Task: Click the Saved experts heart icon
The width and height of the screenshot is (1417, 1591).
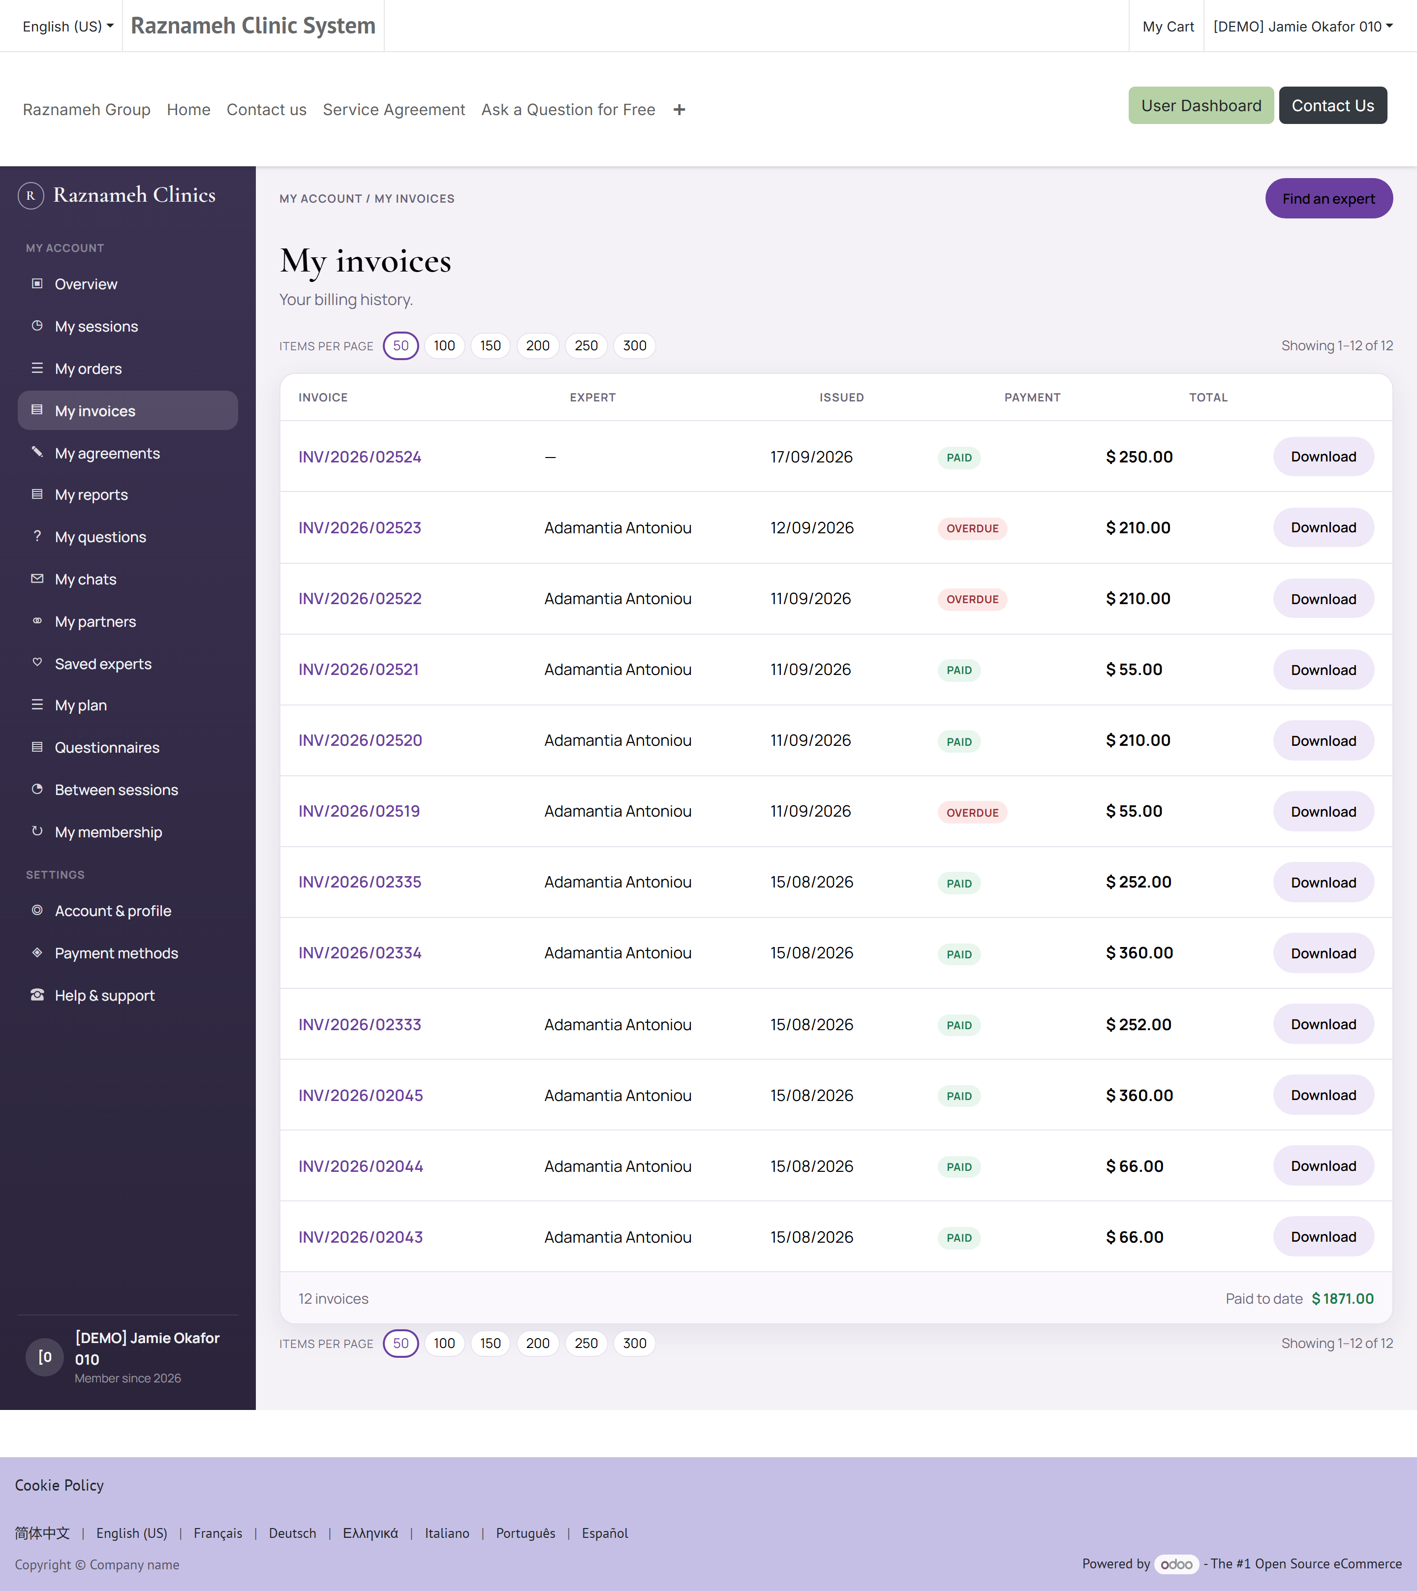Action: [x=36, y=662]
